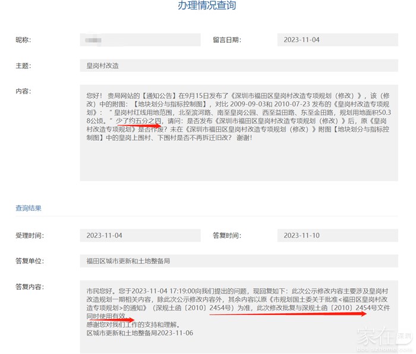Click the 查询结果 section heading
Image resolution: width=416 pixels, height=354 pixels.
(29, 208)
